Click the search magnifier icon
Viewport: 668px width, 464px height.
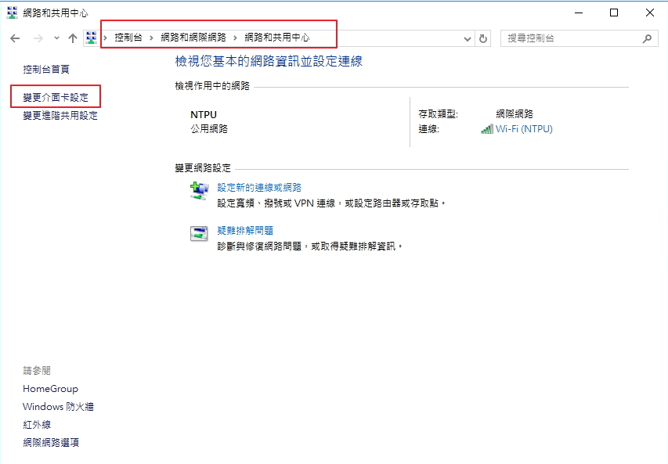(647, 38)
